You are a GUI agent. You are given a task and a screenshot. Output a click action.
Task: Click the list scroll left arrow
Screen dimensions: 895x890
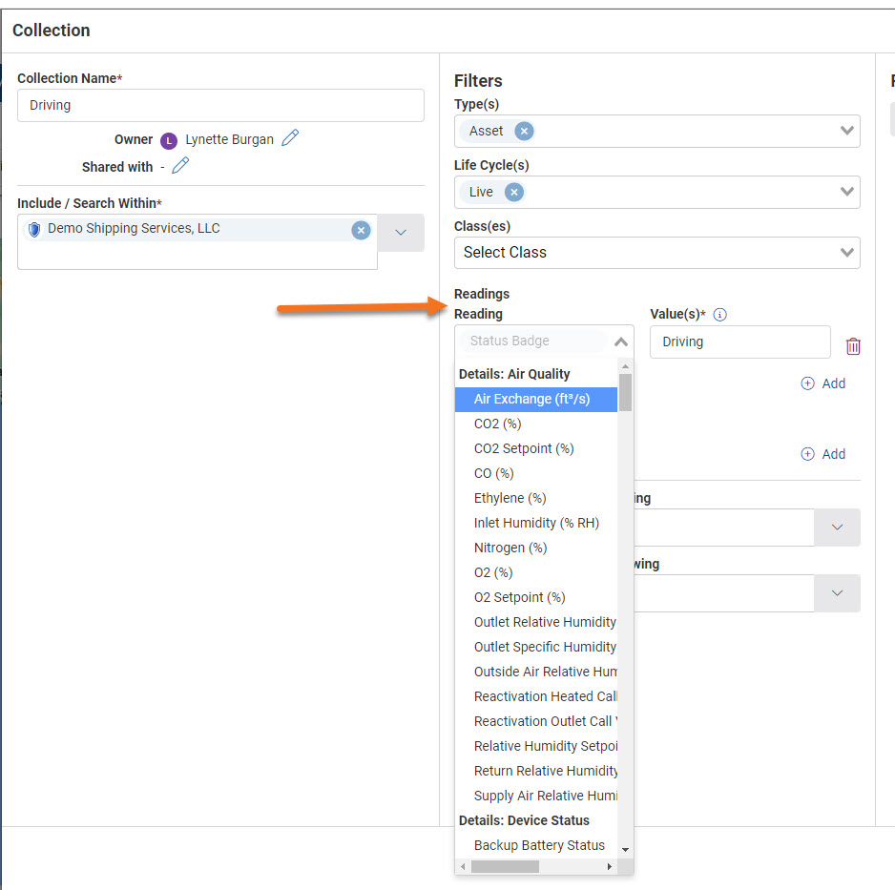coord(463,866)
